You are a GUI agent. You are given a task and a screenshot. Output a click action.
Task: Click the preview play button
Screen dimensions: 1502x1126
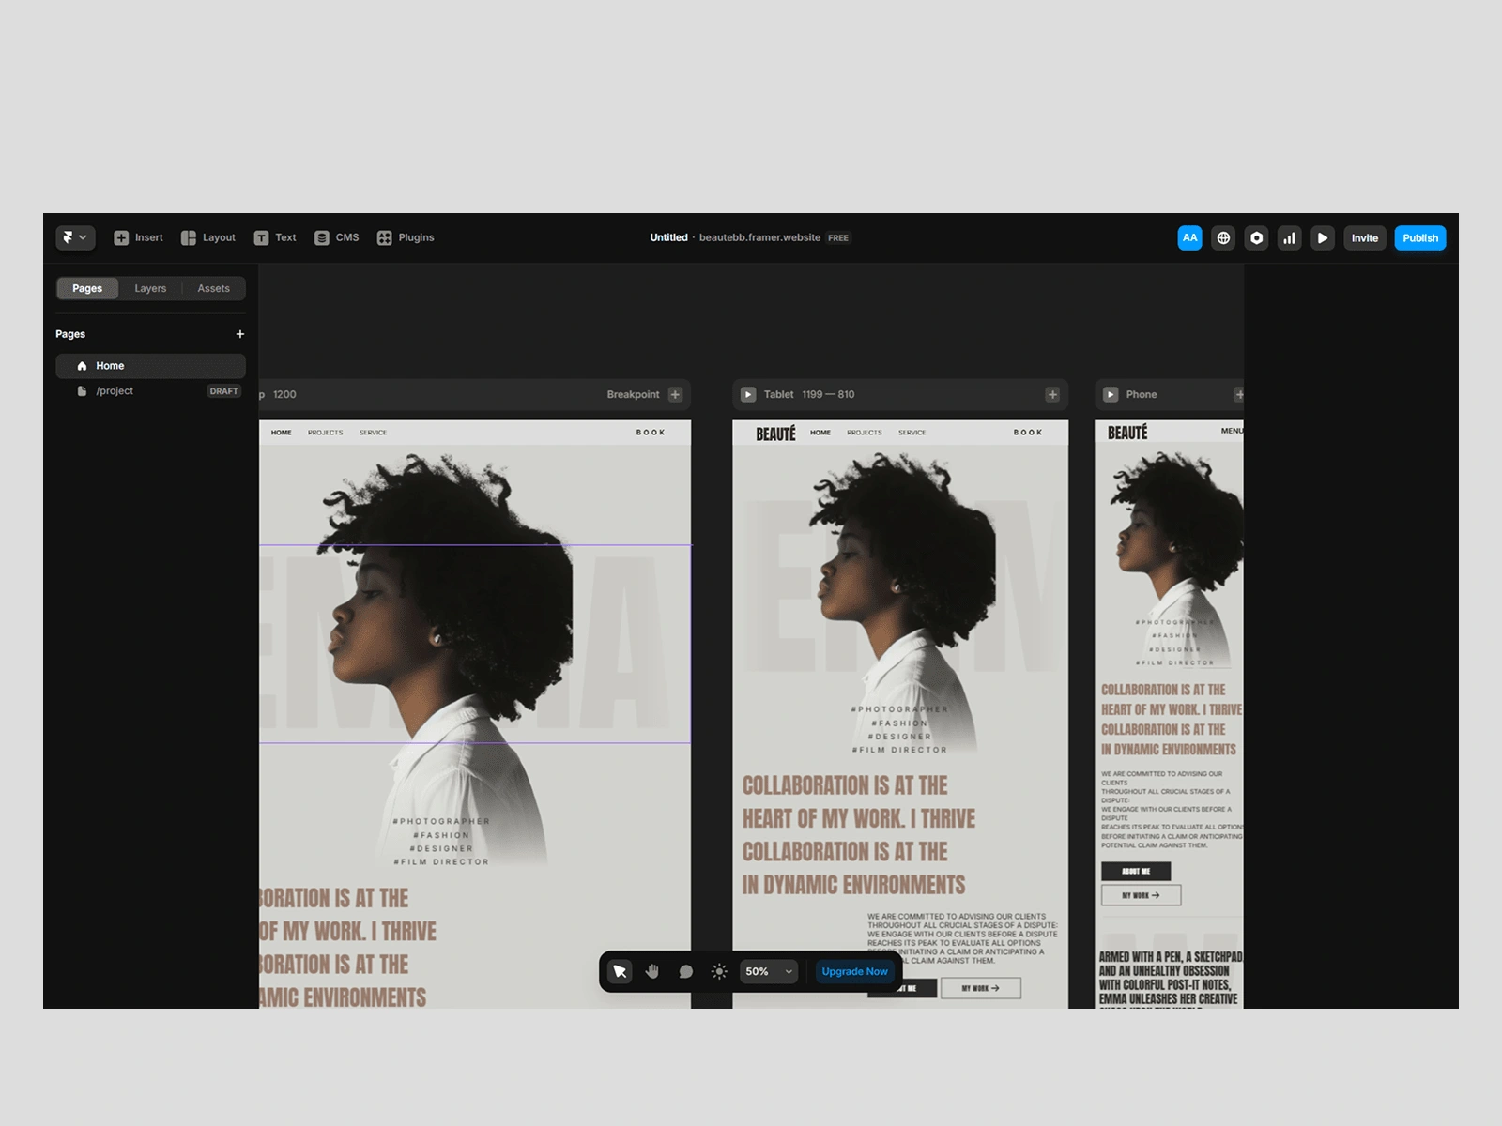1322,237
